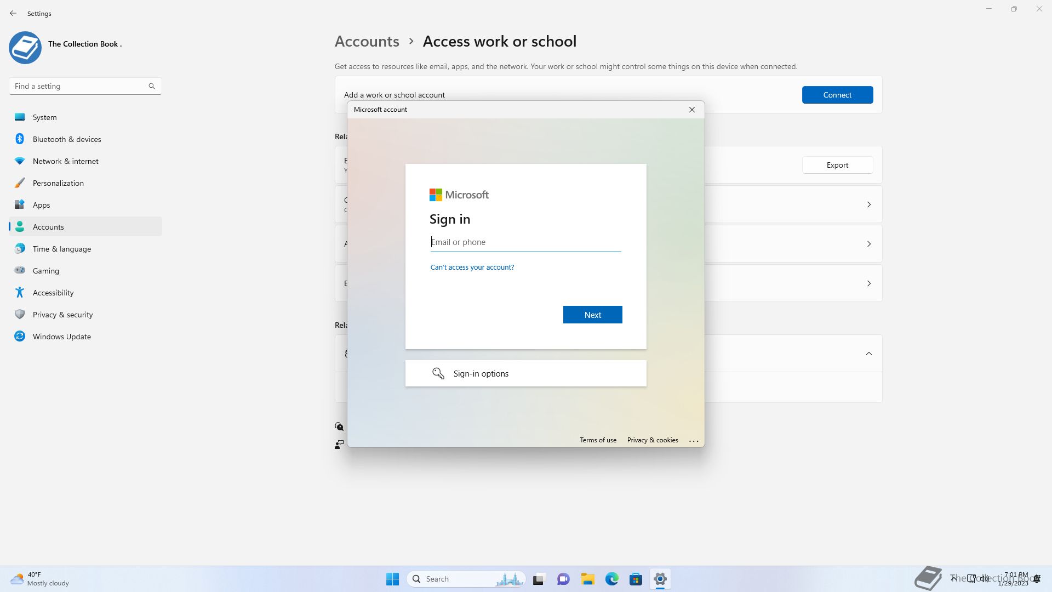Open Accessibility settings
Viewport: 1052px width, 592px height.
tap(85, 293)
